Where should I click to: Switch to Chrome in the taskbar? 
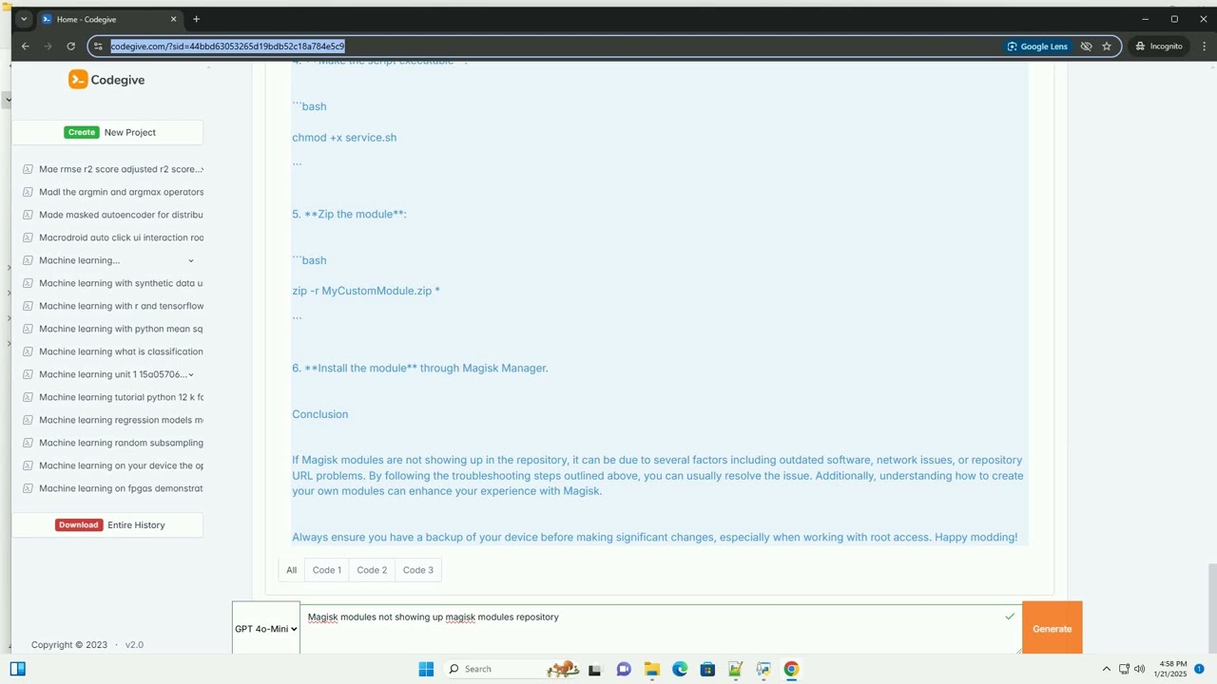(x=791, y=669)
